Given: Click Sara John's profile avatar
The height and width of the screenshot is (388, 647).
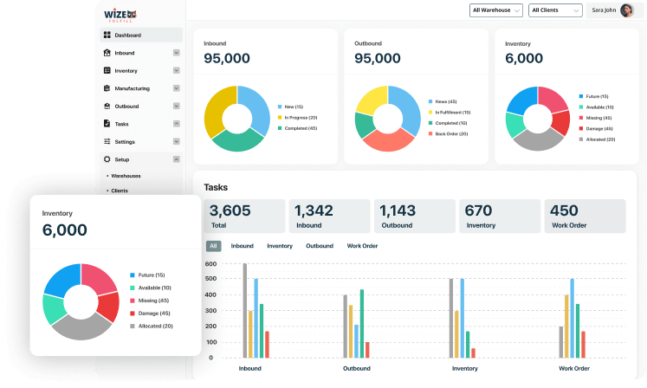Looking at the screenshot, I should click(x=626, y=10).
